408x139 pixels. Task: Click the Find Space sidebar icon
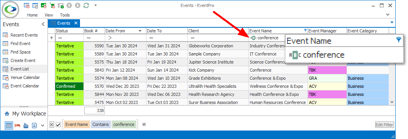[5, 52]
